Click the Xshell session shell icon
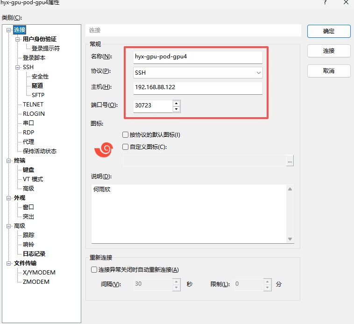Image resolution: width=354 pixels, height=324 pixels. point(103,149)
